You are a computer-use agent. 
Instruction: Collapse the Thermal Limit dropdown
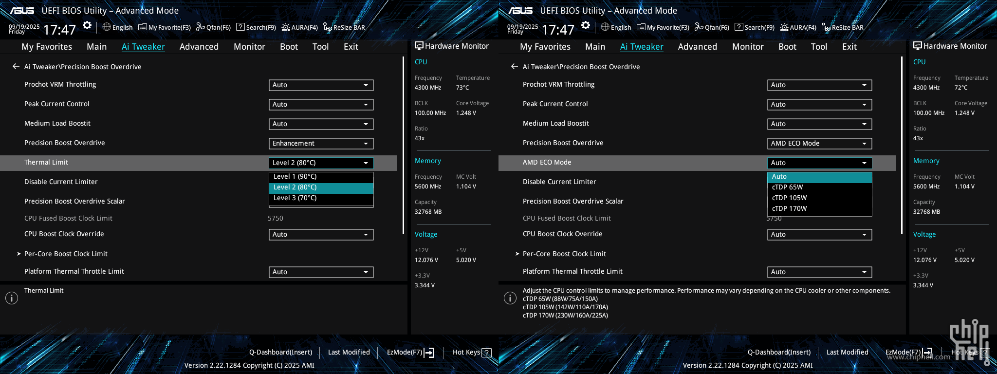tap(321, 163)
